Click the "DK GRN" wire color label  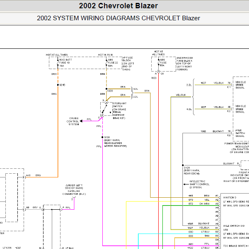coord(204,204)
